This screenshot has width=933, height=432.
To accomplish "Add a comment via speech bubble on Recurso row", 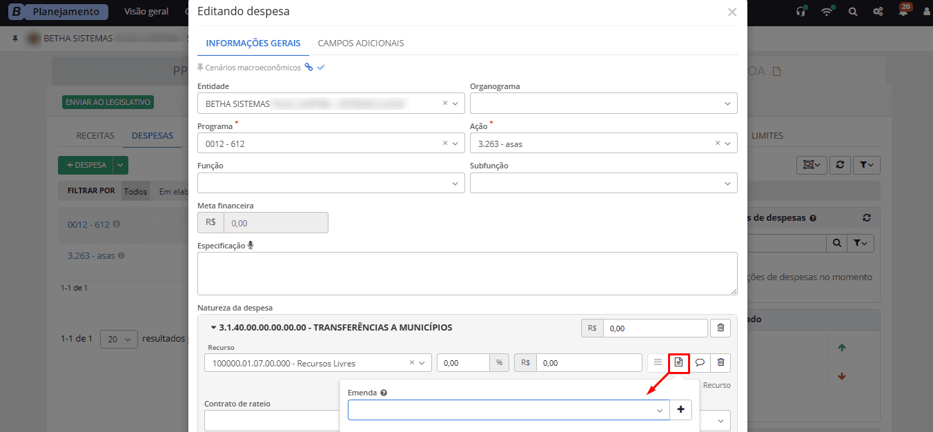I will 699,362.
